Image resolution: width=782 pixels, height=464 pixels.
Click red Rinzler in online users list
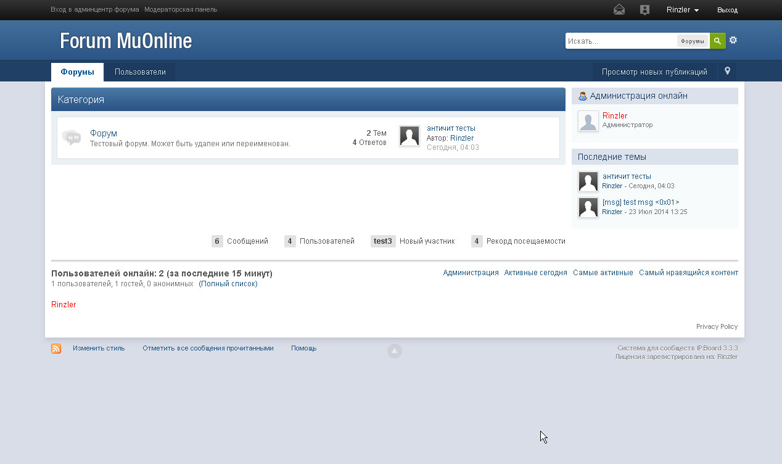click(64, 304)
